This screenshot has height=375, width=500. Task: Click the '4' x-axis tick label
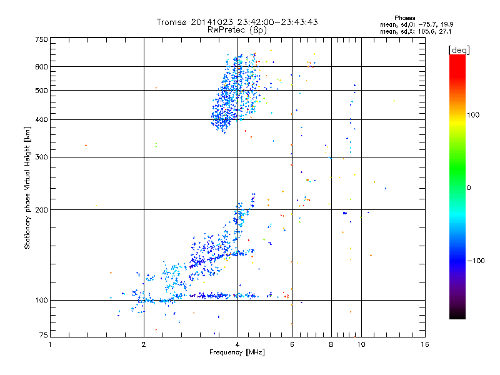point(237,344)
